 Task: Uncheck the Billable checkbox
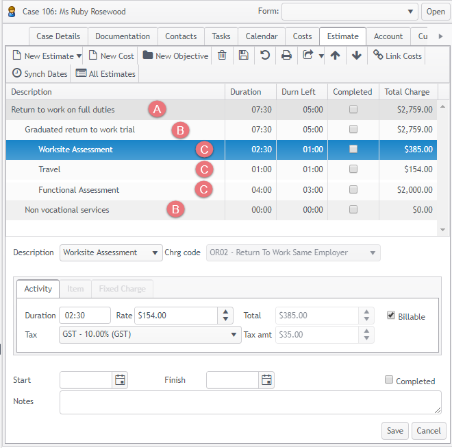(x=391, y=316)
